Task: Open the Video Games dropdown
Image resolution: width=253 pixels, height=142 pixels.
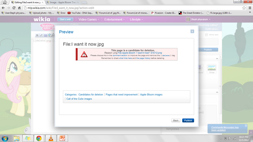Action: [x=89, y=19]
